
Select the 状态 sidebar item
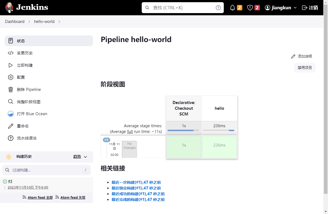pos(49,41)
